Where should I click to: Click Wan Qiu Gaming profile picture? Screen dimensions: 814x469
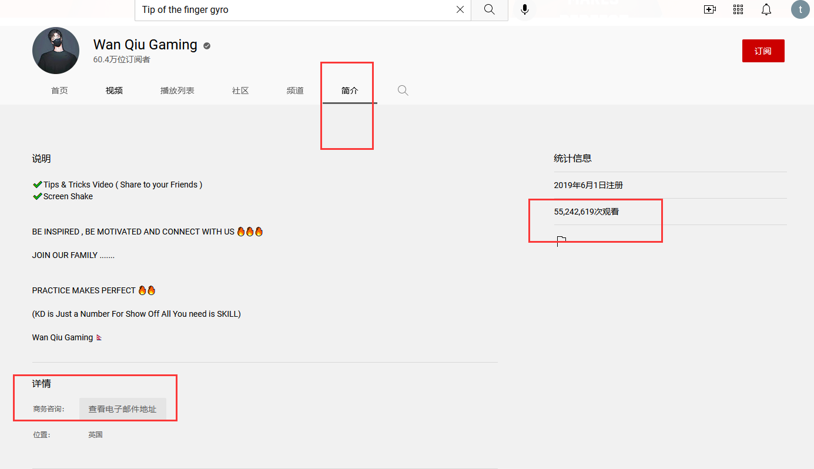56,51
